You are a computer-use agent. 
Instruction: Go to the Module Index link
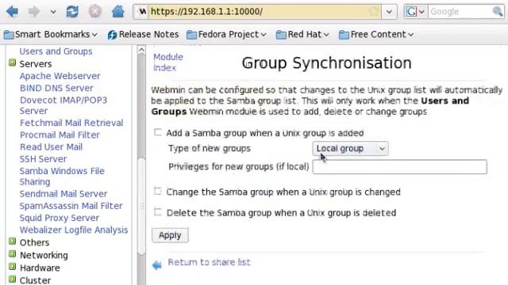tap(167, 63)
